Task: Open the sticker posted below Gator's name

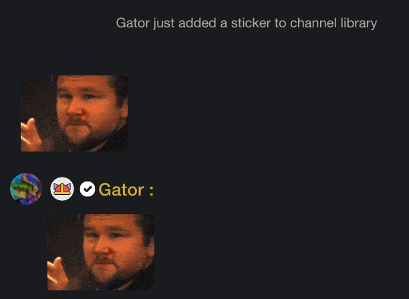Action: [101, 252]
